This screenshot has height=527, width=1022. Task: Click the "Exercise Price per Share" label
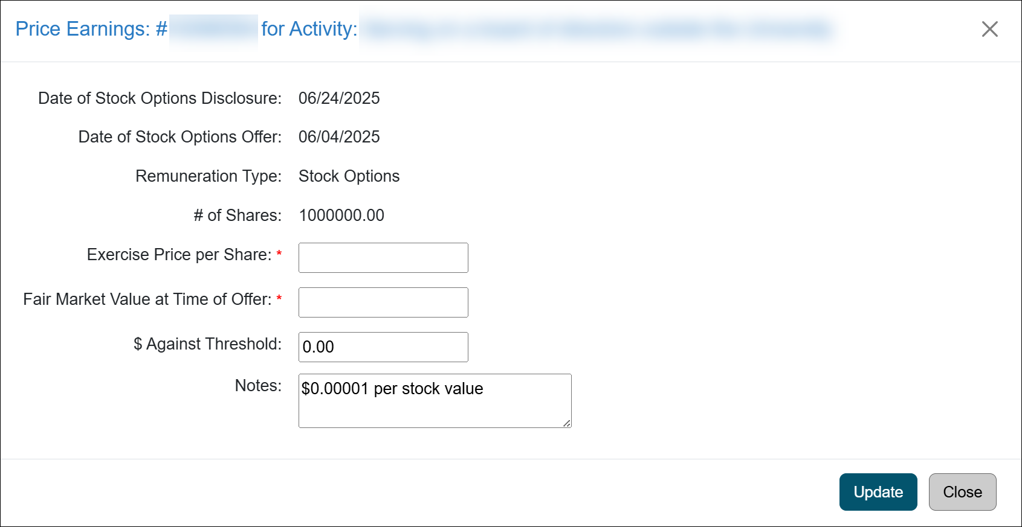[179, 255]
